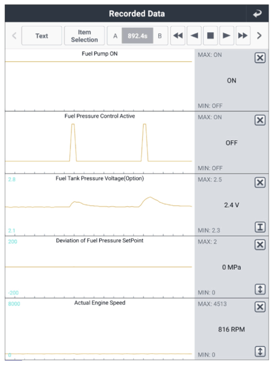Toggle vertical range on Deviation SetPoint graph

tap(260, 289)
